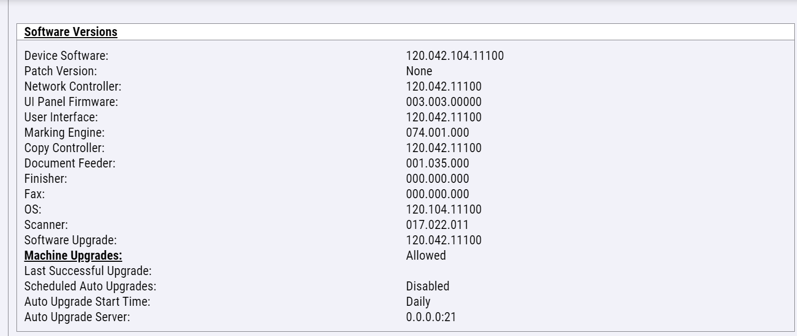Click the Patch Version label
This screenshot has height=336, width=797.
(61, 71)
